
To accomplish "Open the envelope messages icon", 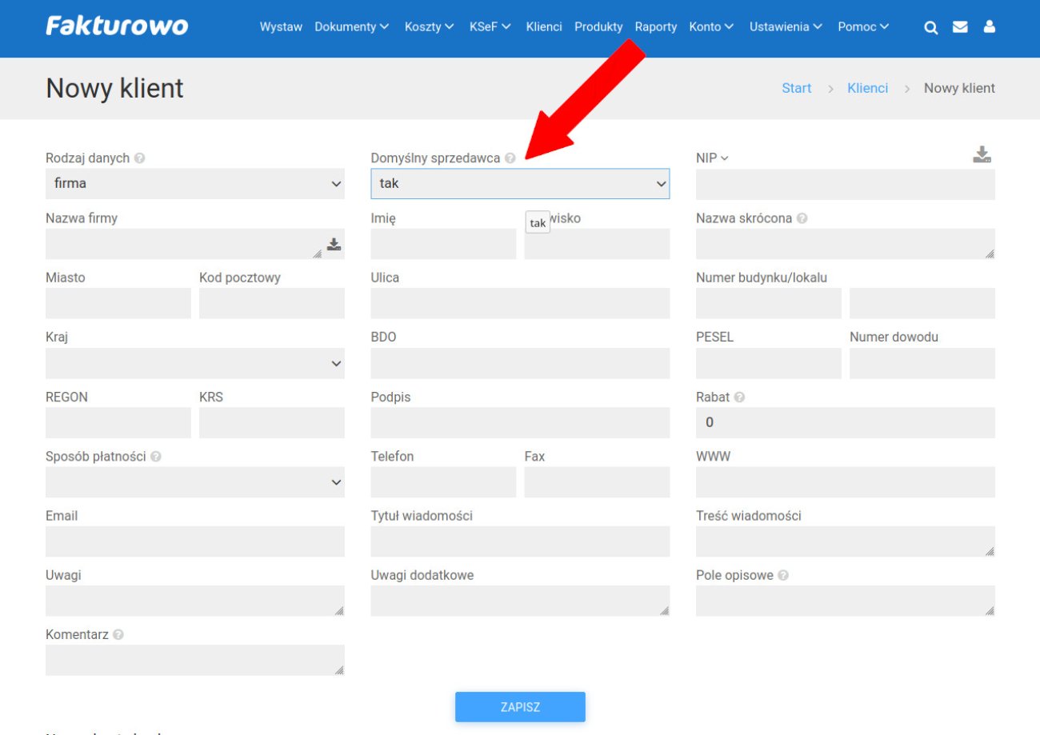I will pyautogui.click(x=960, y=27).
